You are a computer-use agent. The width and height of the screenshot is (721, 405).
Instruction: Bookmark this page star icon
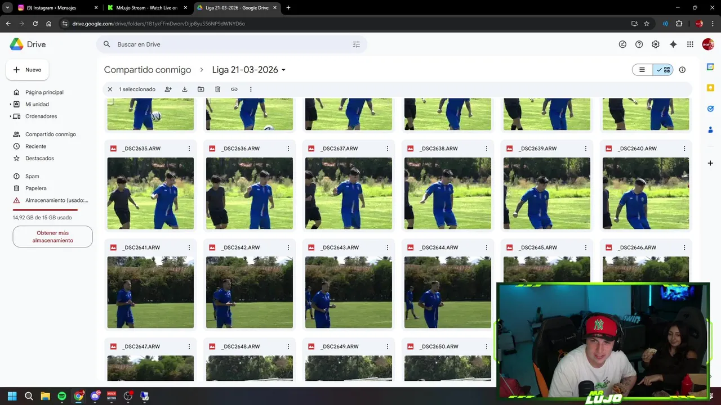[x=647, y=24]
